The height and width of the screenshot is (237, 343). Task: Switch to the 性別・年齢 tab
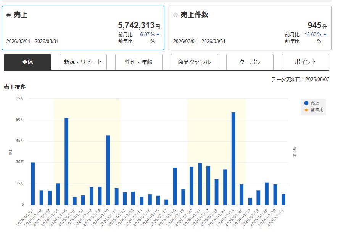point(138,62)
